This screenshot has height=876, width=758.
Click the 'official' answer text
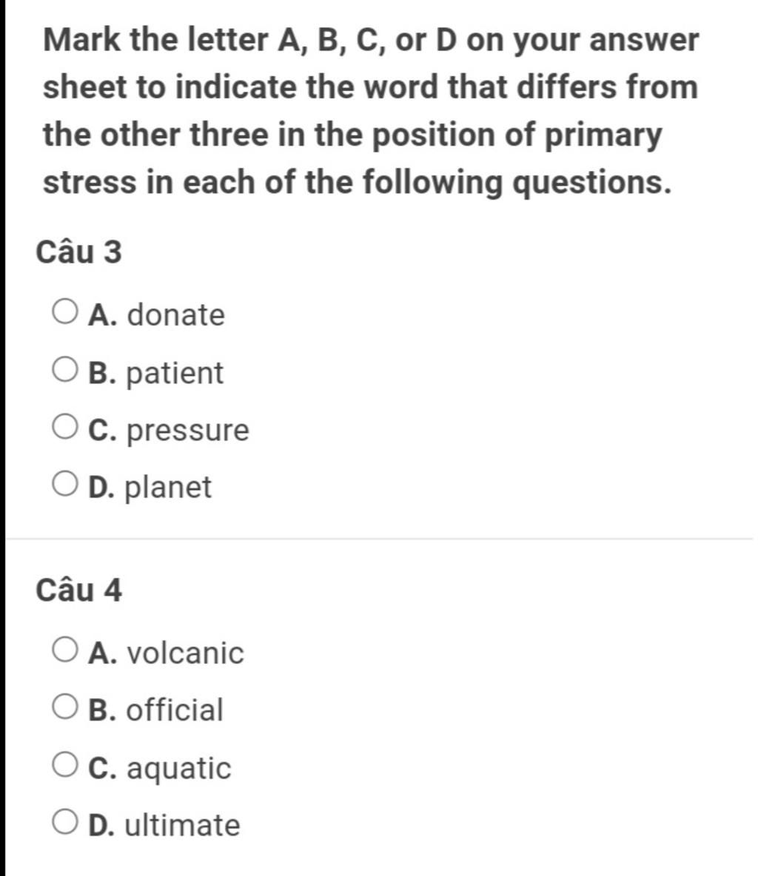pos(175,710)
